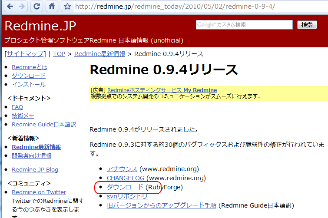The height and width of the screenshot is (218, 328).
Task: Open the Redmineとは sidebar link
Action: (x=30, y=67)
